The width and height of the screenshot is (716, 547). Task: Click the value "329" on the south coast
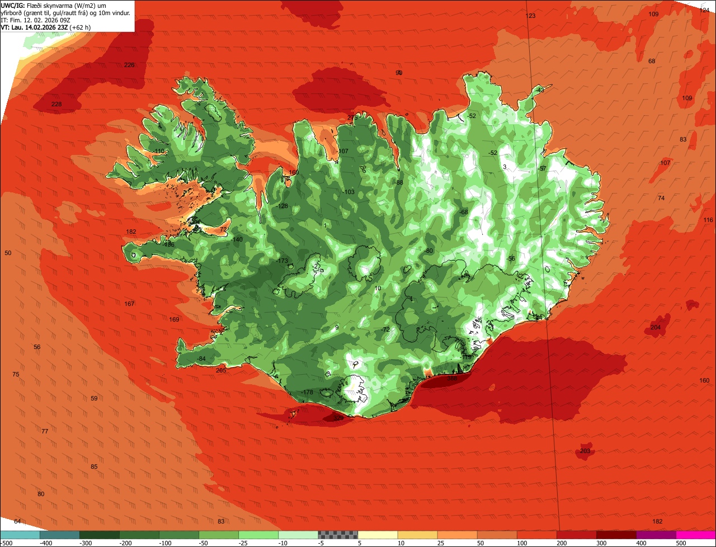coord(338,418)
